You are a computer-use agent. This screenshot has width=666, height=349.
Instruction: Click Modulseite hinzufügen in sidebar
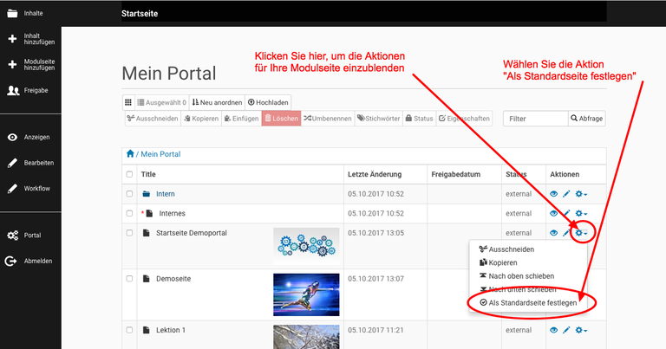point(30,64)
